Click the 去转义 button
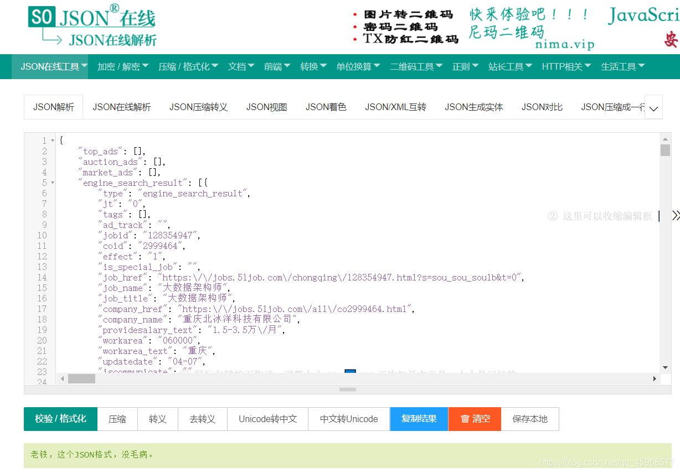This screenshot has height=473, width=680. (203, 419)
